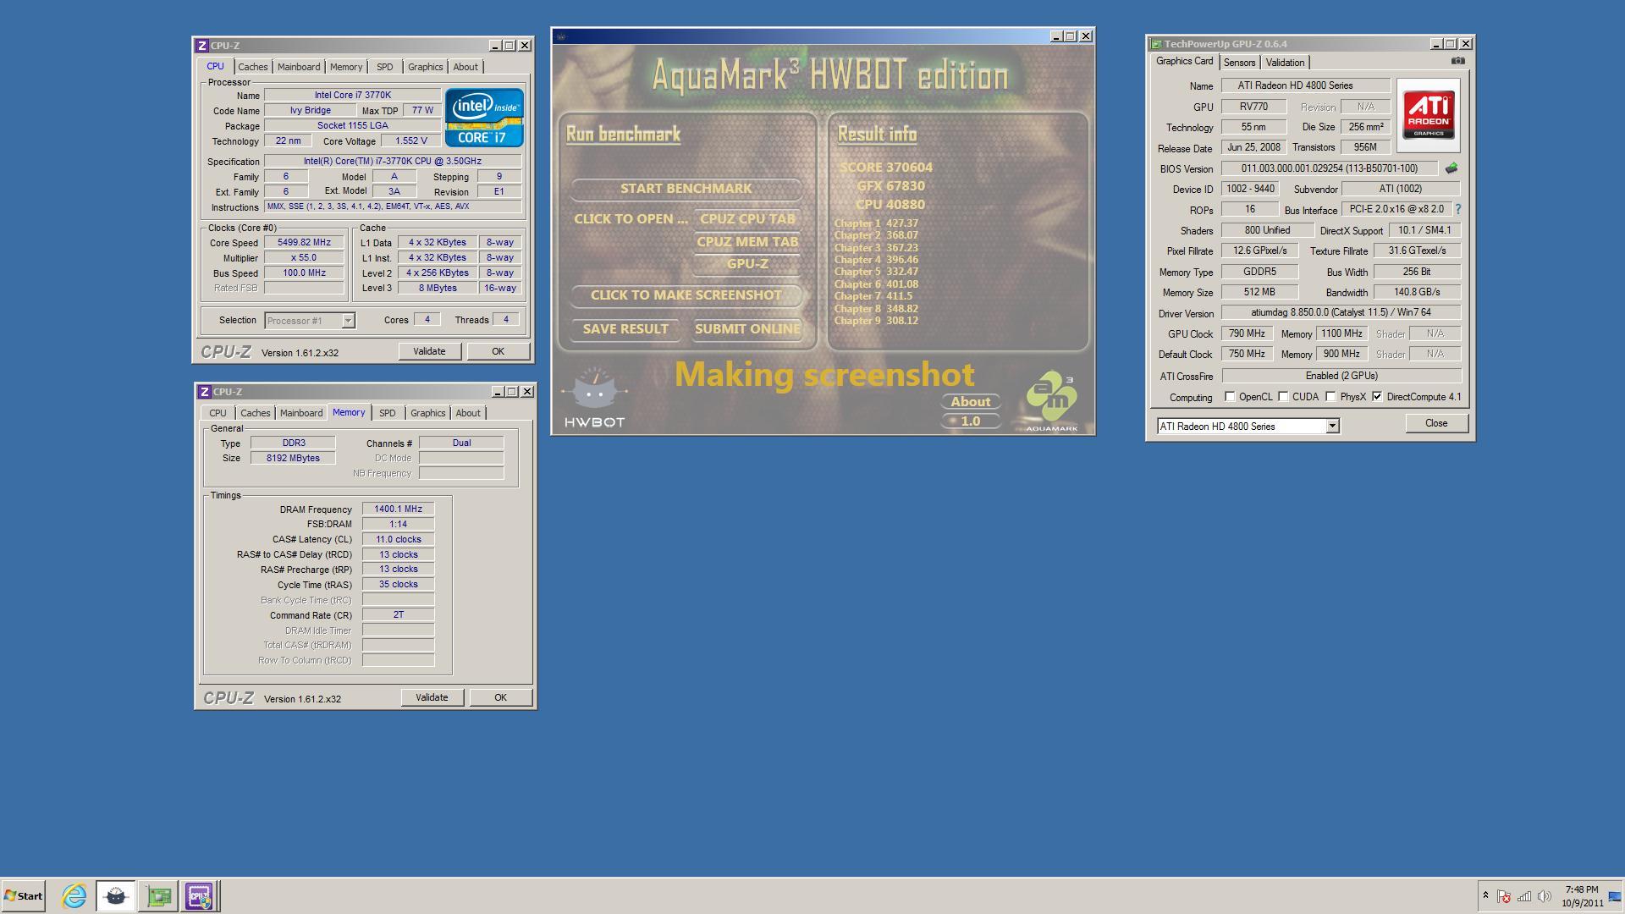Click the CAS# Latency 11.0 clocks field

coord(398,539)
